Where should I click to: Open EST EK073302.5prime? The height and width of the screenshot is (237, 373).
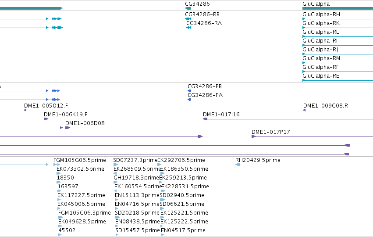pyautogui.click(x=80, y=169)
